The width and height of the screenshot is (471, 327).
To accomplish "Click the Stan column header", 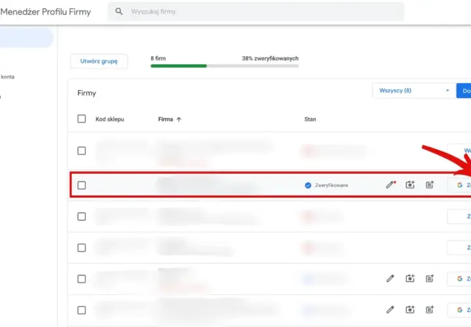I will pos(310,119).
